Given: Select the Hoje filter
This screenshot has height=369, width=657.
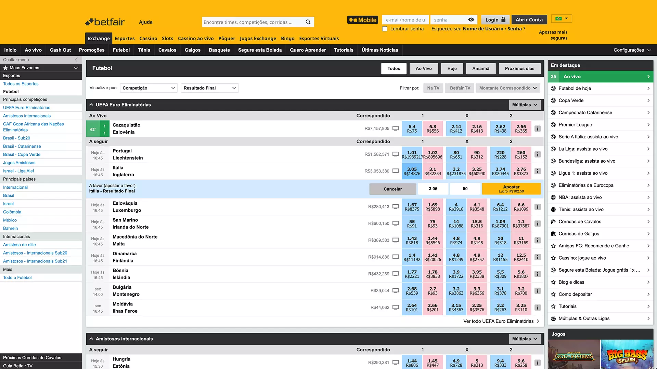Looking at the screenshot, I should tap(452, 69).
